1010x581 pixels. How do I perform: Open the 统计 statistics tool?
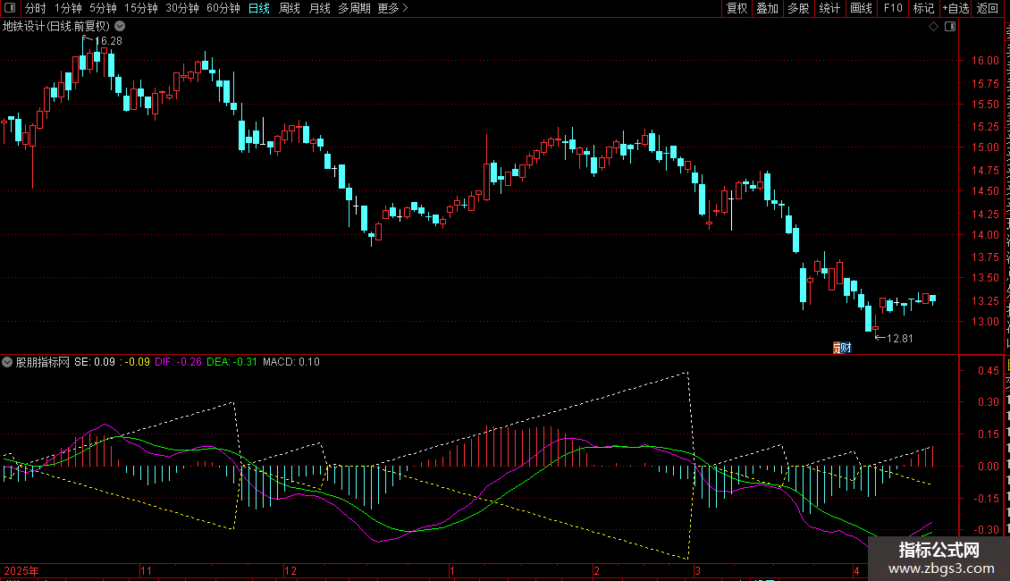[829, 9]
